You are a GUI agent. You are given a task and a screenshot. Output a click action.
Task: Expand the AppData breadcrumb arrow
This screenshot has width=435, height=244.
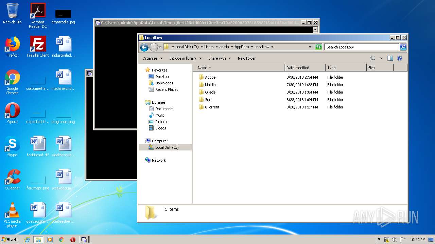coord(251,47)
